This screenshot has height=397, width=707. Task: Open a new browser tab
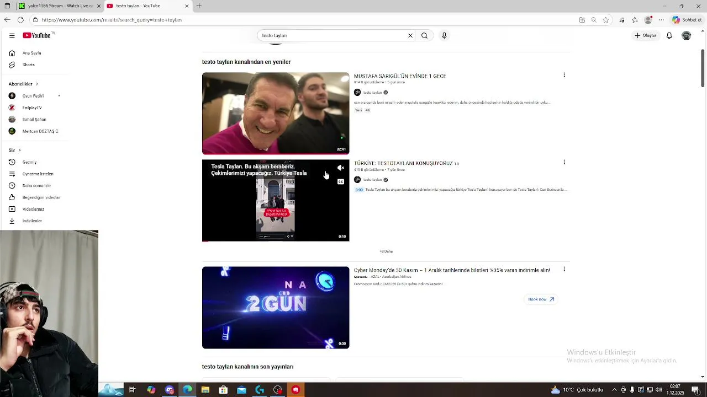tap(199, 6)
